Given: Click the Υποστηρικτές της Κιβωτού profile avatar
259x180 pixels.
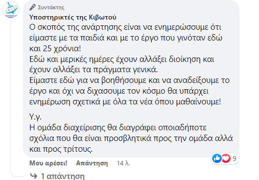Looking at the screenshot, I should click(x=11, y=9).
